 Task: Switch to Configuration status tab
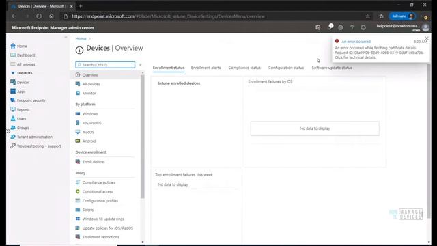[x=286, y=68]
